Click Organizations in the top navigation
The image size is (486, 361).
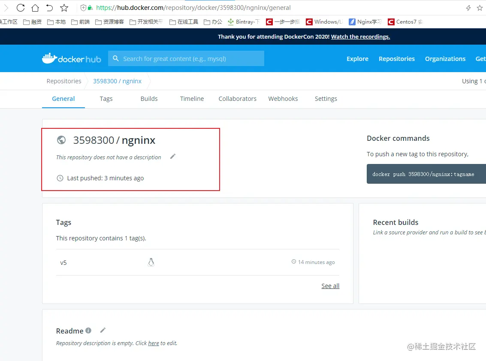[445, 59]
